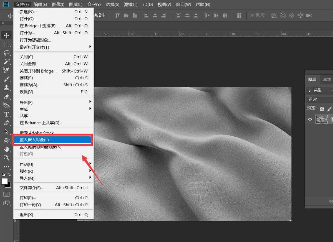This screenshot has height=242, width=333.
Task: Select the Paint Bucket tool
Action: click(x=6, y=105)
